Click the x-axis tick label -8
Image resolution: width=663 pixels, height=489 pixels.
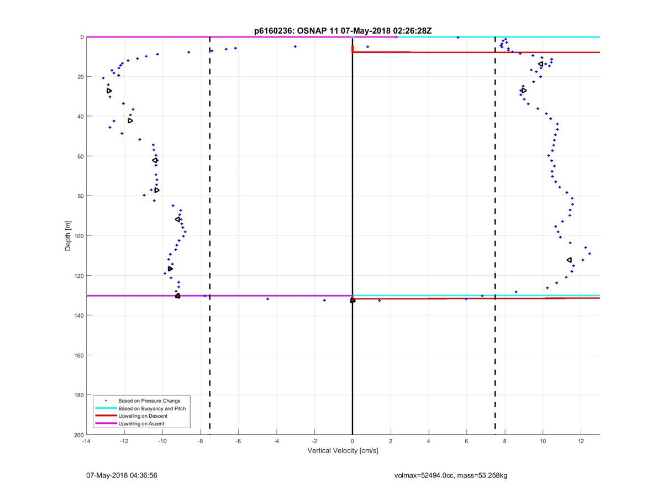(201, 441)
